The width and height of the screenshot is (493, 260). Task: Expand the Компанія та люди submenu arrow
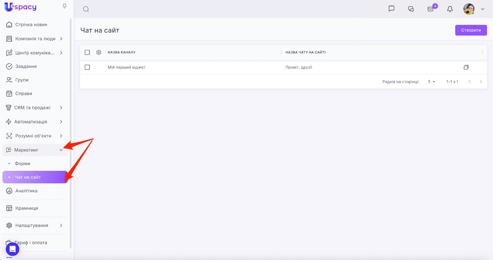(x=61, y=39)
